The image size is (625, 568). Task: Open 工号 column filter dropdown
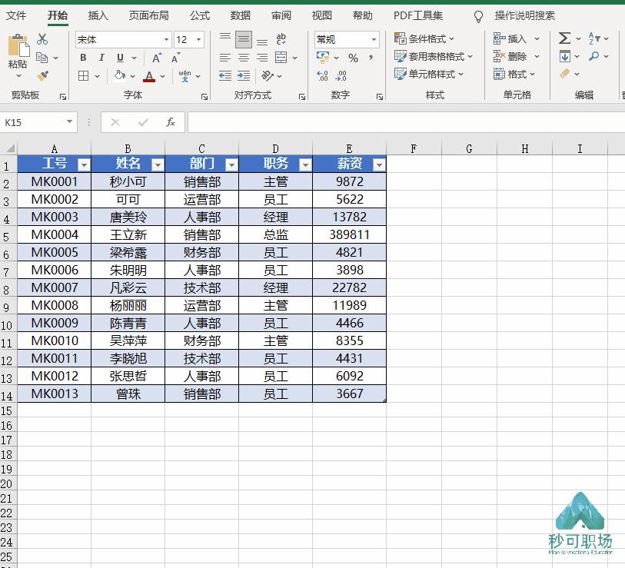tap(84, 164)
